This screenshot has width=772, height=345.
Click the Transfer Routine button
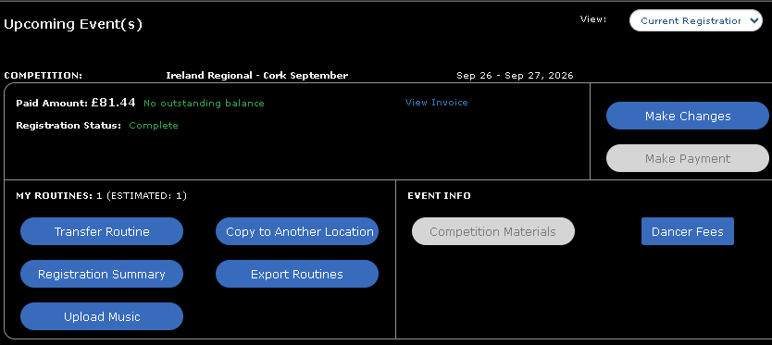click(x=102, y=231)
